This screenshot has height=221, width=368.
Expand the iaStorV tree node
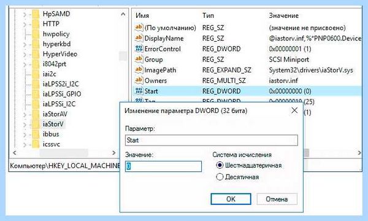pos(25,125)
